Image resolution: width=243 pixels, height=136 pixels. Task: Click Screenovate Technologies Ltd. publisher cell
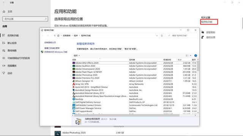pos(144,105)
